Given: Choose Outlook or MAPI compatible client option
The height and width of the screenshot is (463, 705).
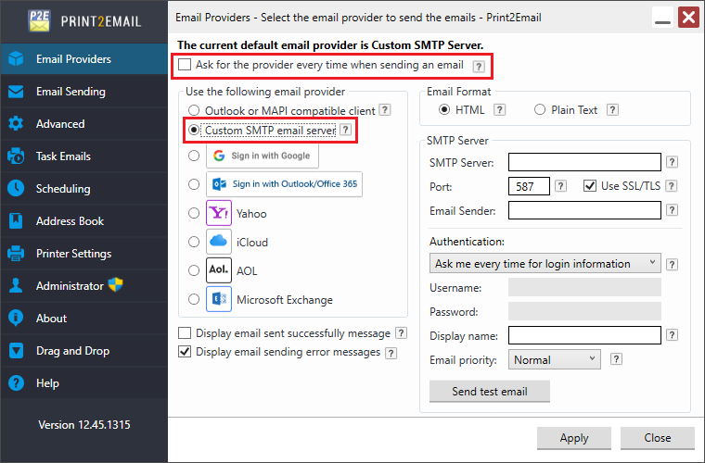Looking at the screenshot, I should (x=194, y=110).
